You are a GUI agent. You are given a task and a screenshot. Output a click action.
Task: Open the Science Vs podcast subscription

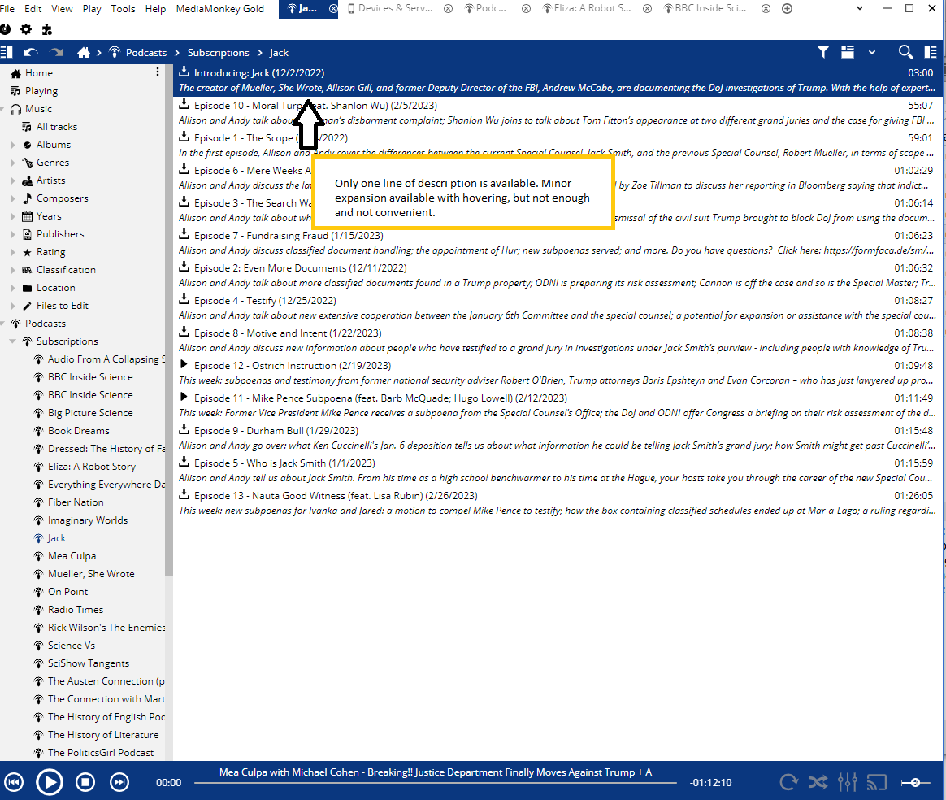[x=72, y=646]
